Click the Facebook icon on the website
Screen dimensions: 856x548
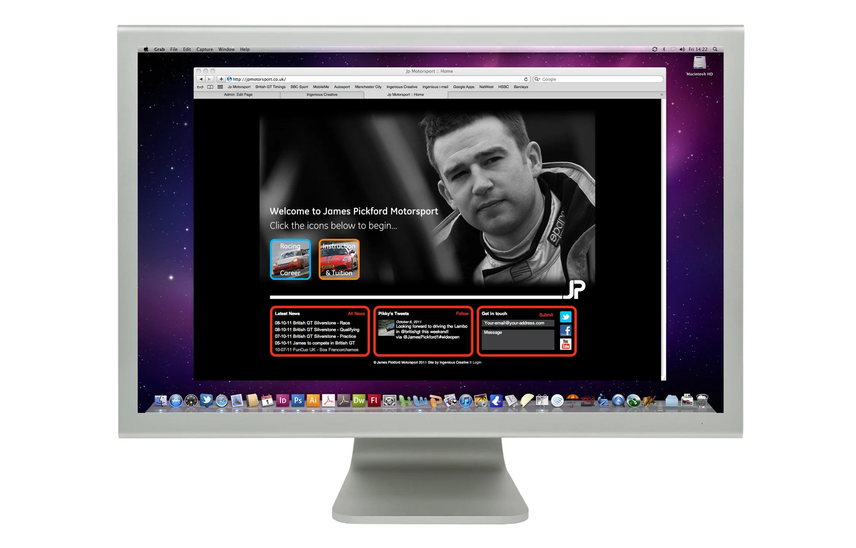pyautogui.click(x=566, y=330)
